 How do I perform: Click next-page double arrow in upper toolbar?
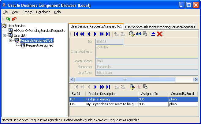coord(102,34)
